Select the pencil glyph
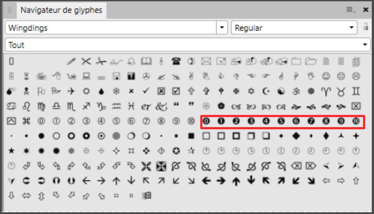The image size is (374, 214). coord(71,62)
